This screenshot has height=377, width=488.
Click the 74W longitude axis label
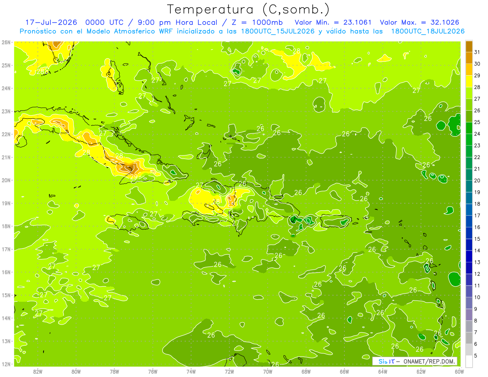[191, 371]
